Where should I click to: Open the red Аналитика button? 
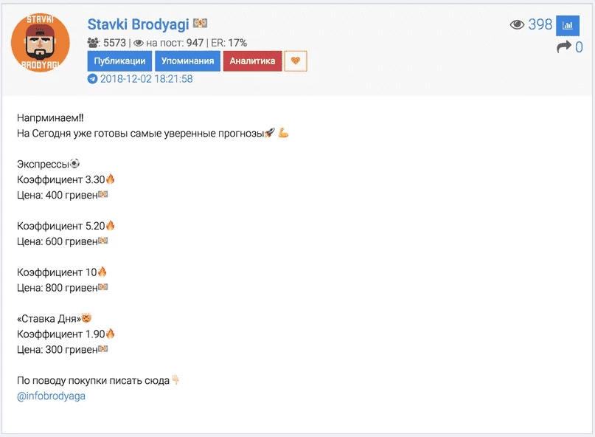[x=252, y=61]
